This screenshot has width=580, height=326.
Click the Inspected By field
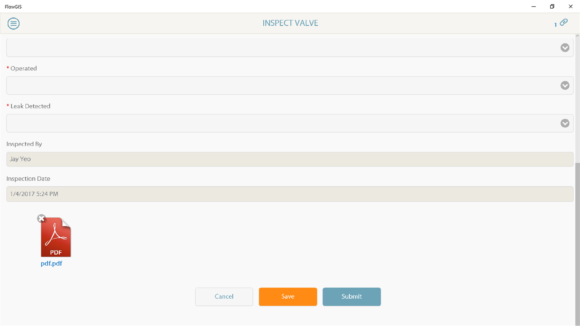pos(290,159)
